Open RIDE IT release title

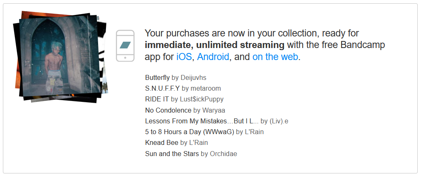tap(157, 99)
